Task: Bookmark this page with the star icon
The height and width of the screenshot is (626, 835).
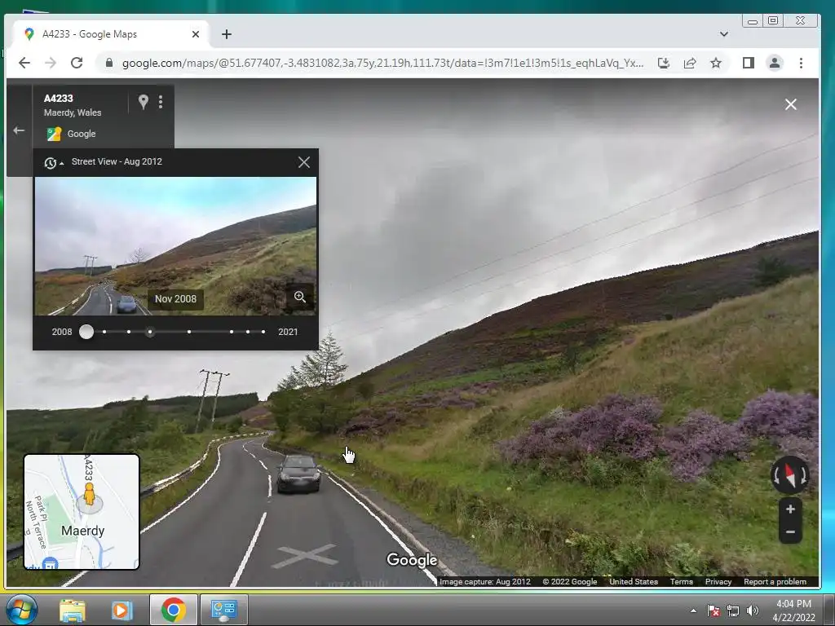Action: tap(716, 64)
